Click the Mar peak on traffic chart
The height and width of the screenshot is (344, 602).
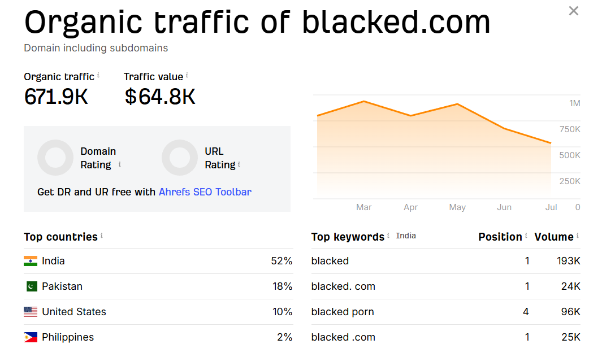pyautogui.click(x=363, y=101)
